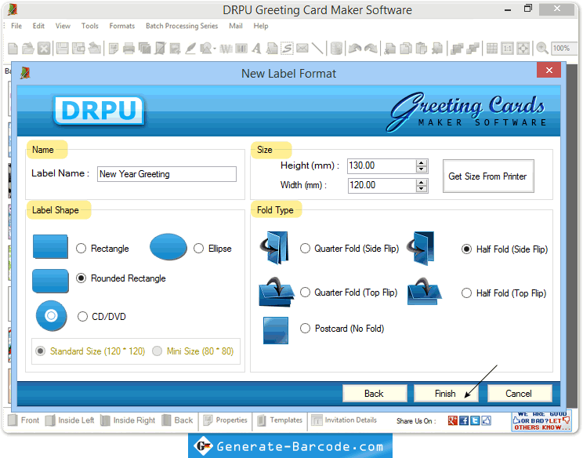Switch to the Inside Right tab
This screenshot has height=458, width=583.
[x=128, y=420]
